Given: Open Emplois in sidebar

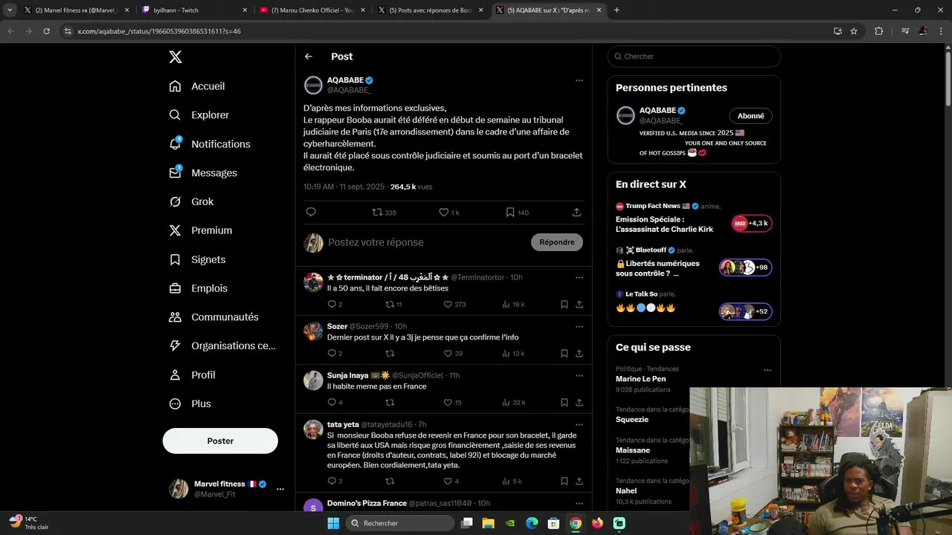Looking at the screenshot, I should click(199, 288).
